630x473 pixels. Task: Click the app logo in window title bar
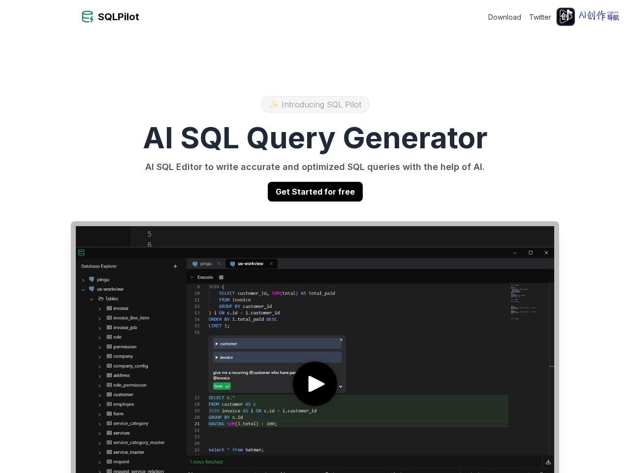(81, 253)
